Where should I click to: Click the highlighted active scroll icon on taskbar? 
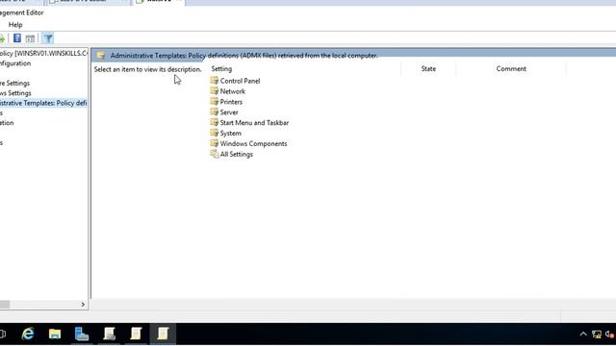163,334
